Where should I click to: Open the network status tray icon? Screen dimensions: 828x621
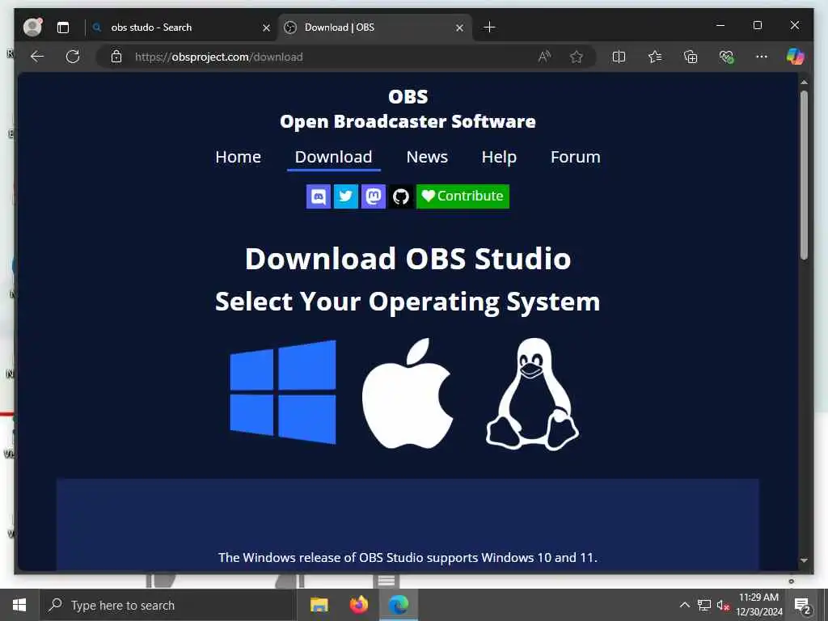click(x=704, y=605)
